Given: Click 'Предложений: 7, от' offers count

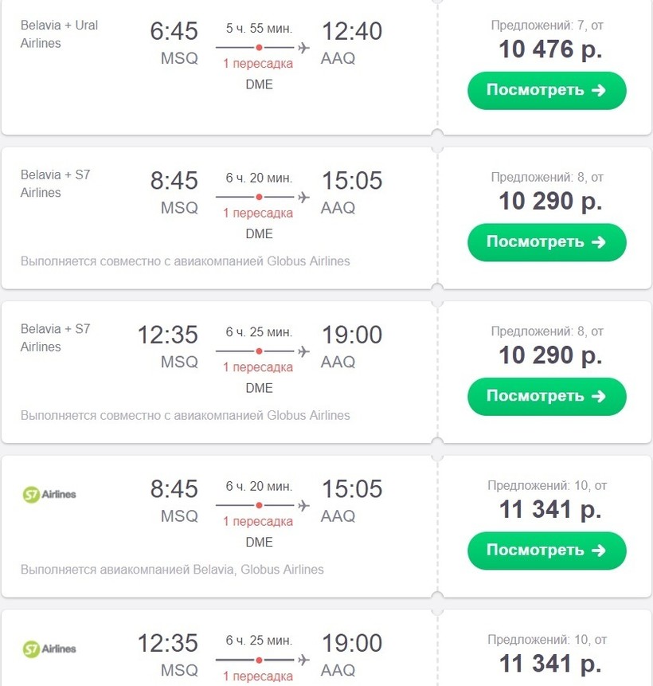Looking at the screenshot, I should (x=547, y=25).
